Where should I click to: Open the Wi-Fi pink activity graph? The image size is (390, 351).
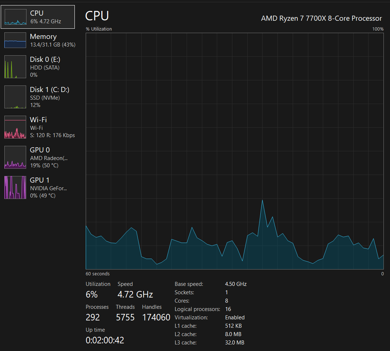pyautogui.click(x=15, y=127)
